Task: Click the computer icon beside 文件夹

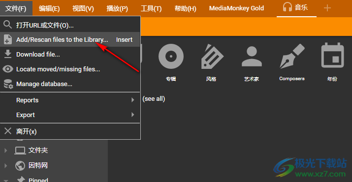Action: click(20, 151)
